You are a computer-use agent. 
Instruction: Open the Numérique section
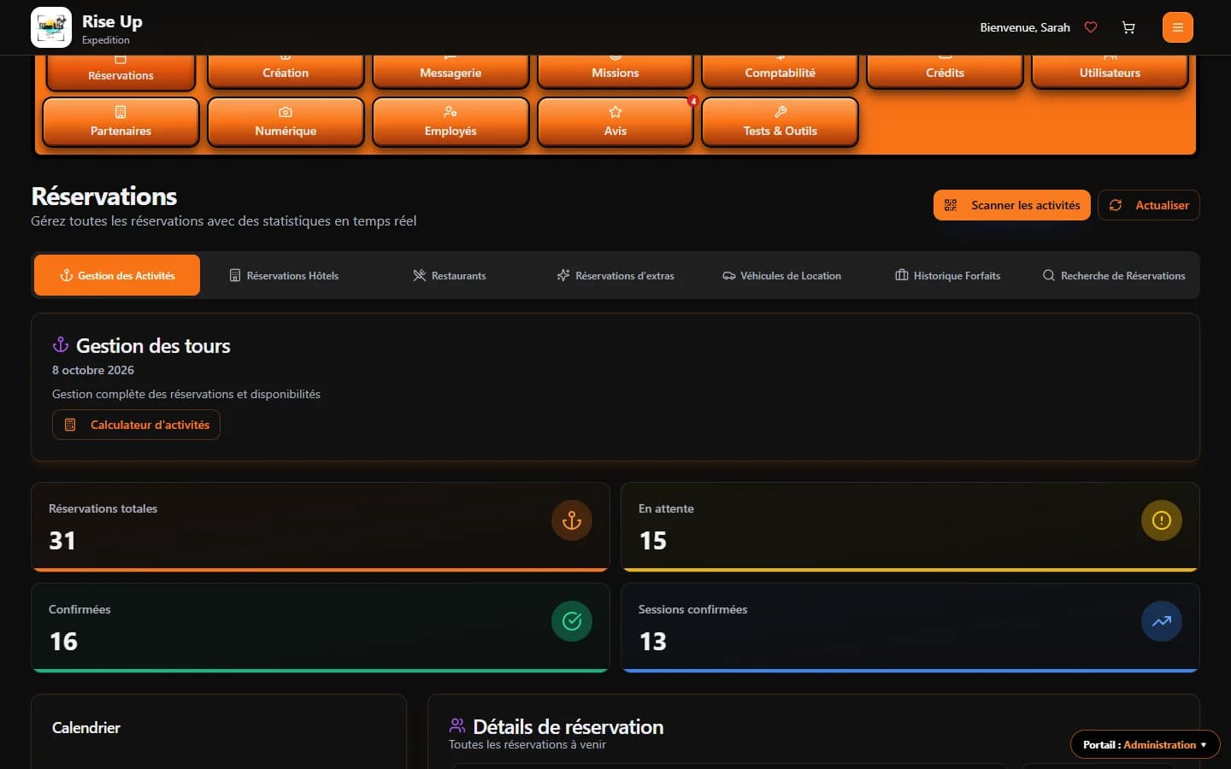(286, 122)
